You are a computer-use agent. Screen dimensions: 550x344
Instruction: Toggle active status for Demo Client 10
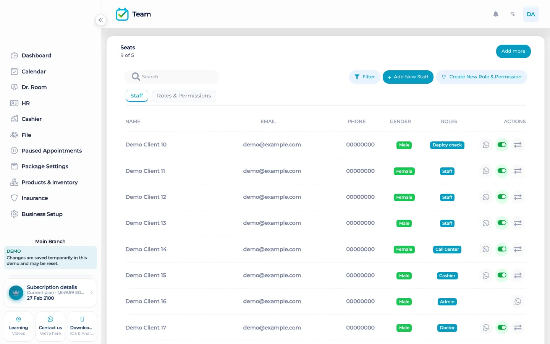(x=502, y=145)
